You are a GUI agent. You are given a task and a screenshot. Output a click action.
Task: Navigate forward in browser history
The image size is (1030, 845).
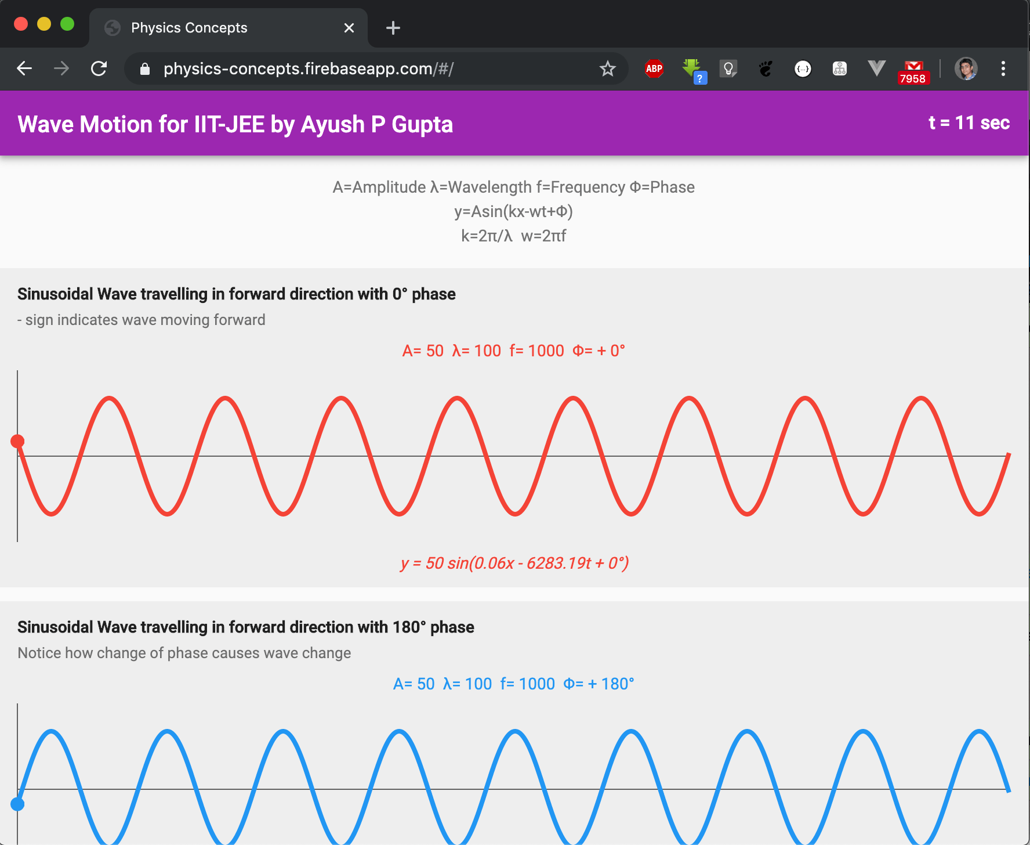pos(61,68)
